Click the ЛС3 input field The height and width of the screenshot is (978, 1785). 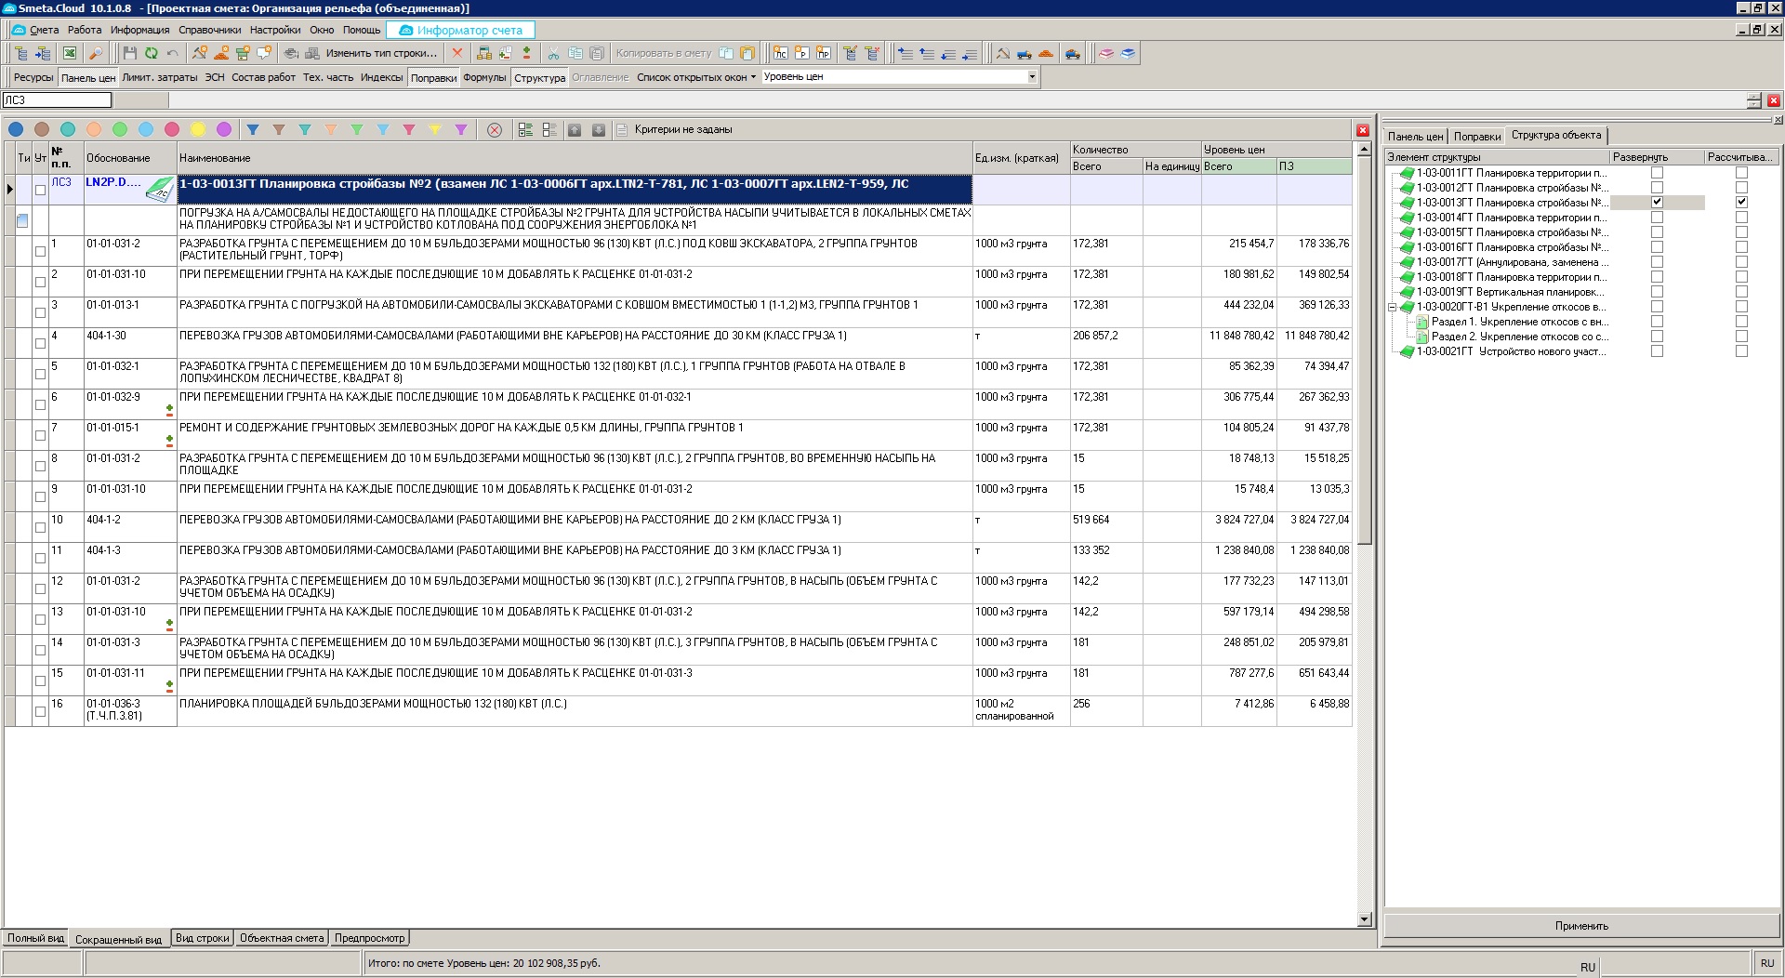click(x=57, y=100)
